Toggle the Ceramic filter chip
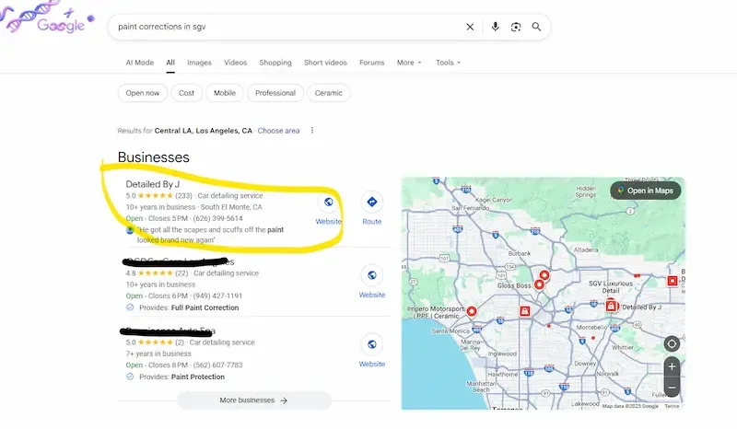 click(x=328, y=93)
